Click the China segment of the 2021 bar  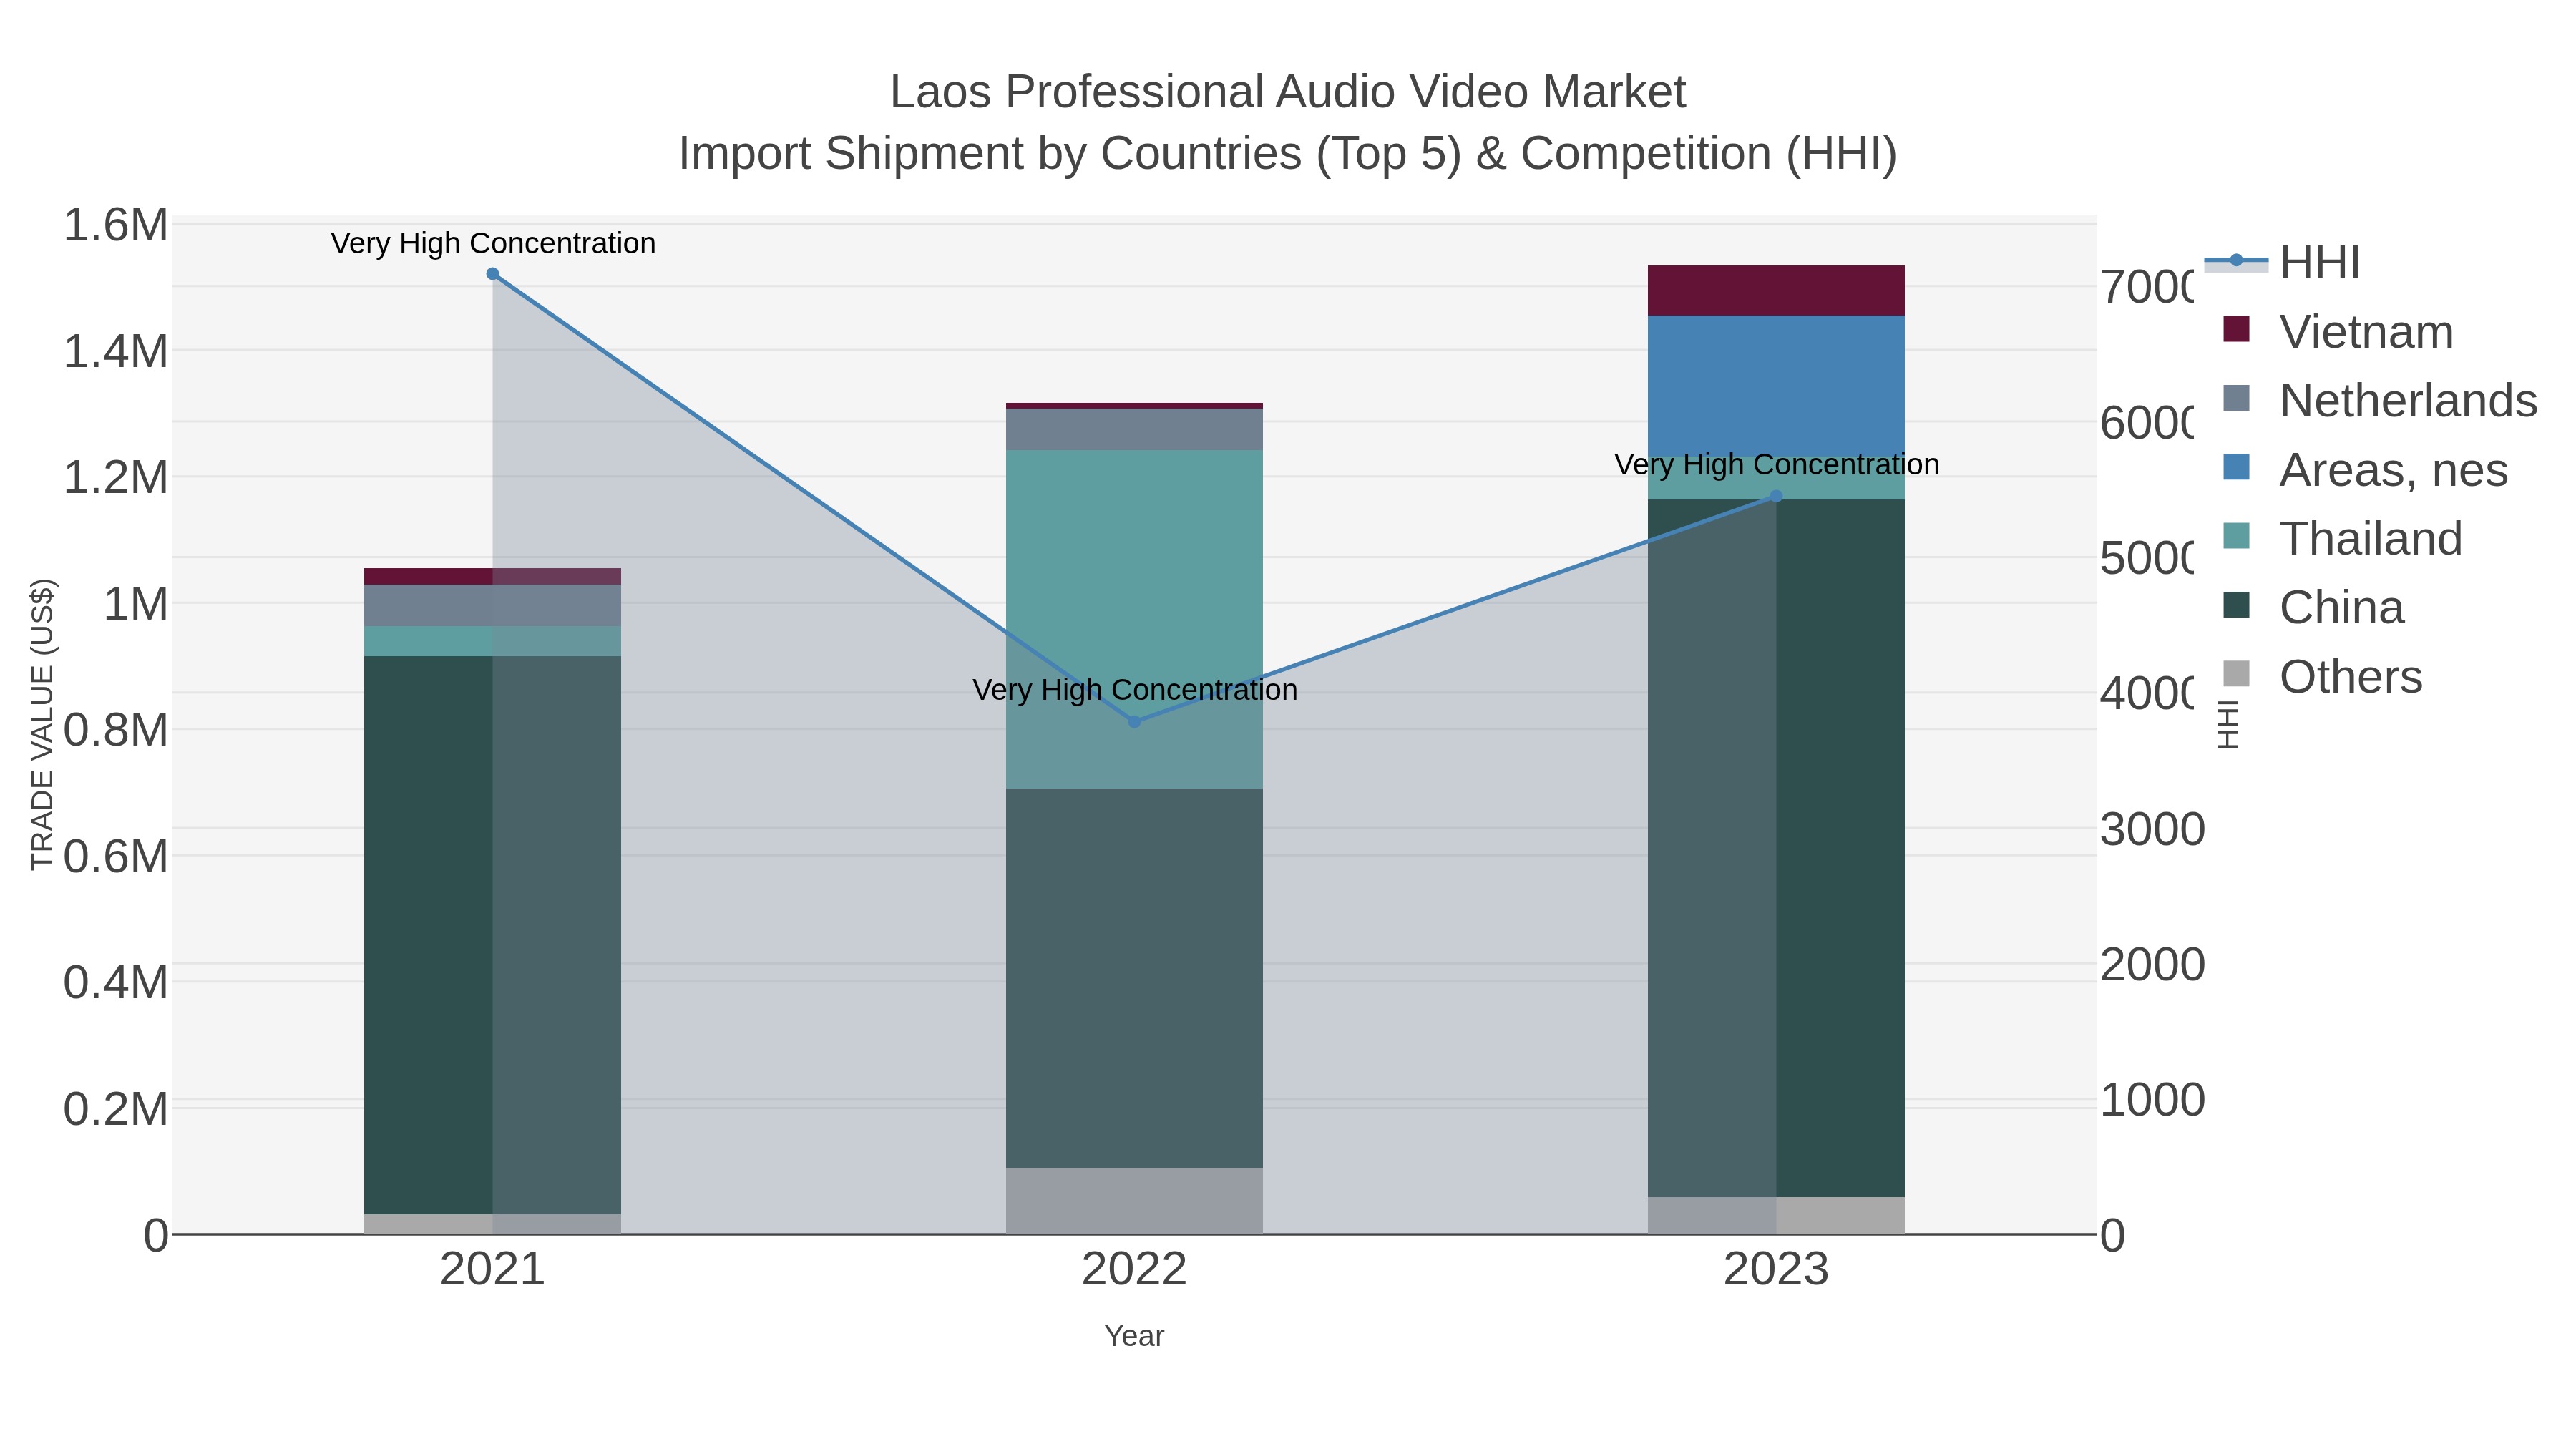pos(492,935)
